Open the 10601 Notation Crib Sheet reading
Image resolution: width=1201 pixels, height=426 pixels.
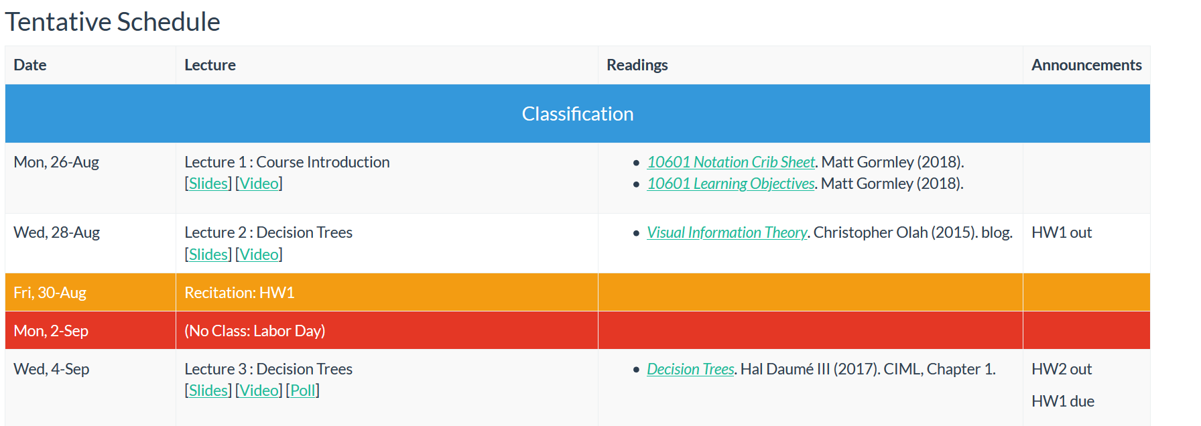pos(731,162)
